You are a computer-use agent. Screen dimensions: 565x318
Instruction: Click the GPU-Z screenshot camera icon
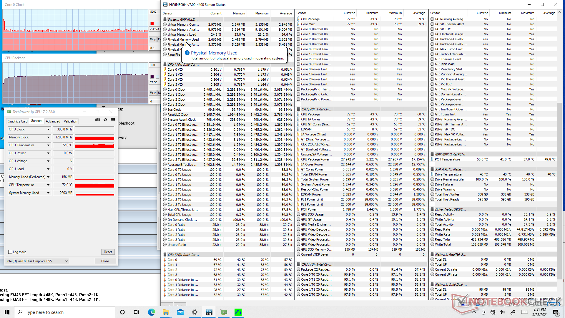coord(98,120)
